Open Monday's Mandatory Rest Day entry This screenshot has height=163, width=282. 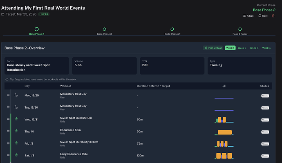pyautogui.click(x=73, y=94)
